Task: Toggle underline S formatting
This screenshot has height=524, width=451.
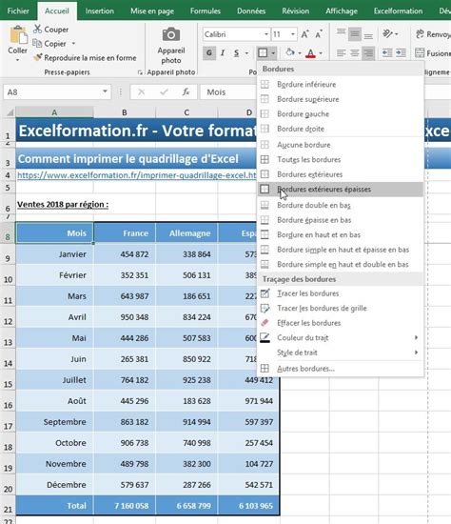Action: click(x=237, y=52)
